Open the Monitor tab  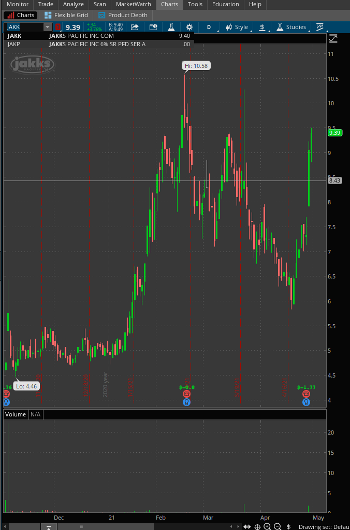coord(18,4)
